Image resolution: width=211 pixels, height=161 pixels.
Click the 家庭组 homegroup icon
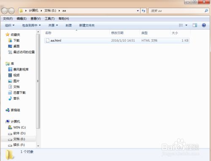8,110
